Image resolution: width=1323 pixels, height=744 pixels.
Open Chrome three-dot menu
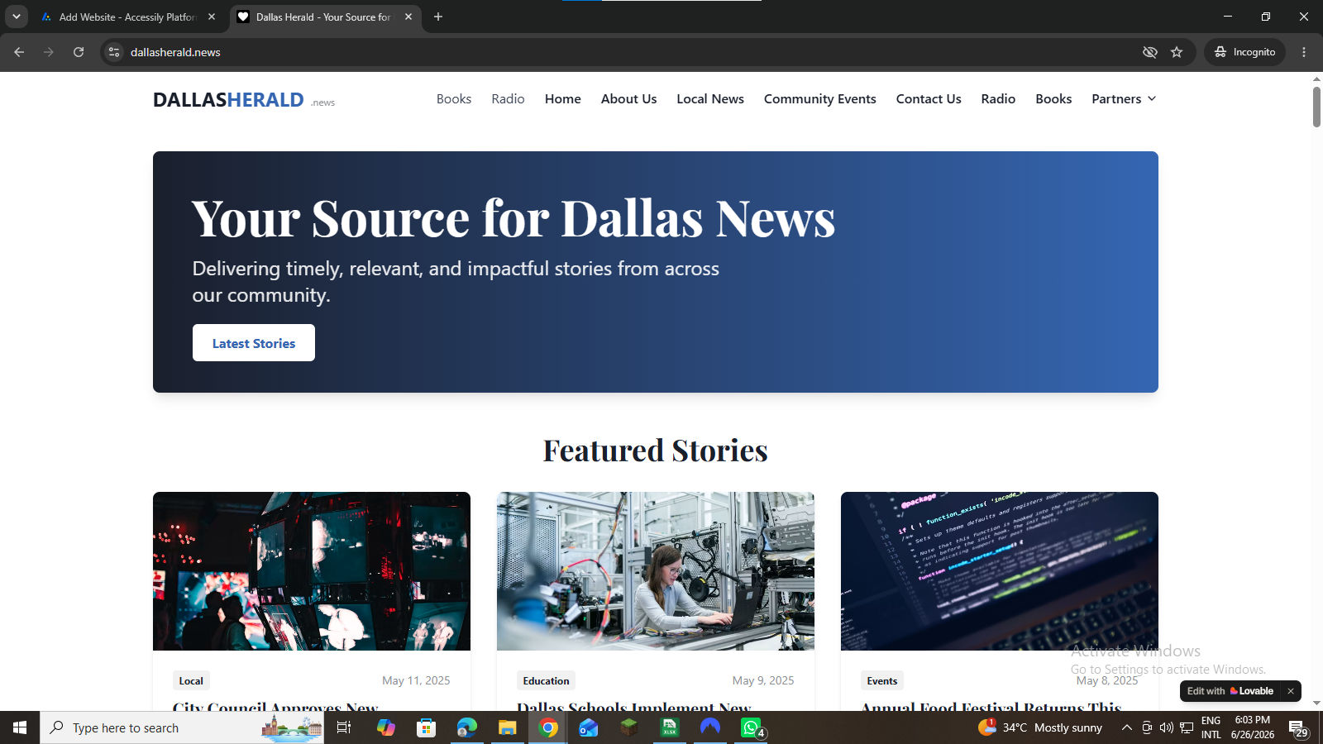[x=1304, y=52]
